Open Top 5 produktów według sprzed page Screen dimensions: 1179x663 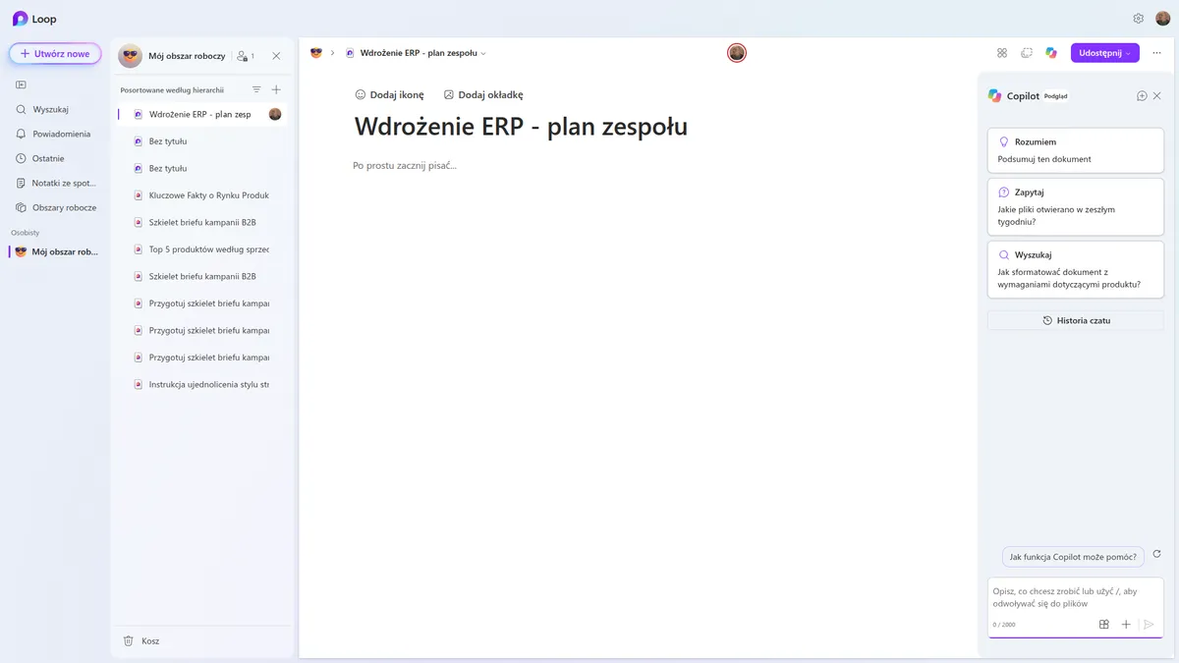click(x=201, y=249)
